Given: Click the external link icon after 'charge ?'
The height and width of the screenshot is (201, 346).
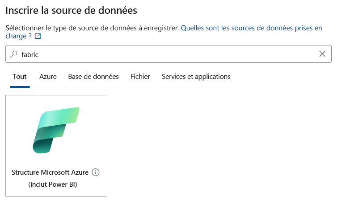Looking at the screenshot, I should (x=38, y=36).
